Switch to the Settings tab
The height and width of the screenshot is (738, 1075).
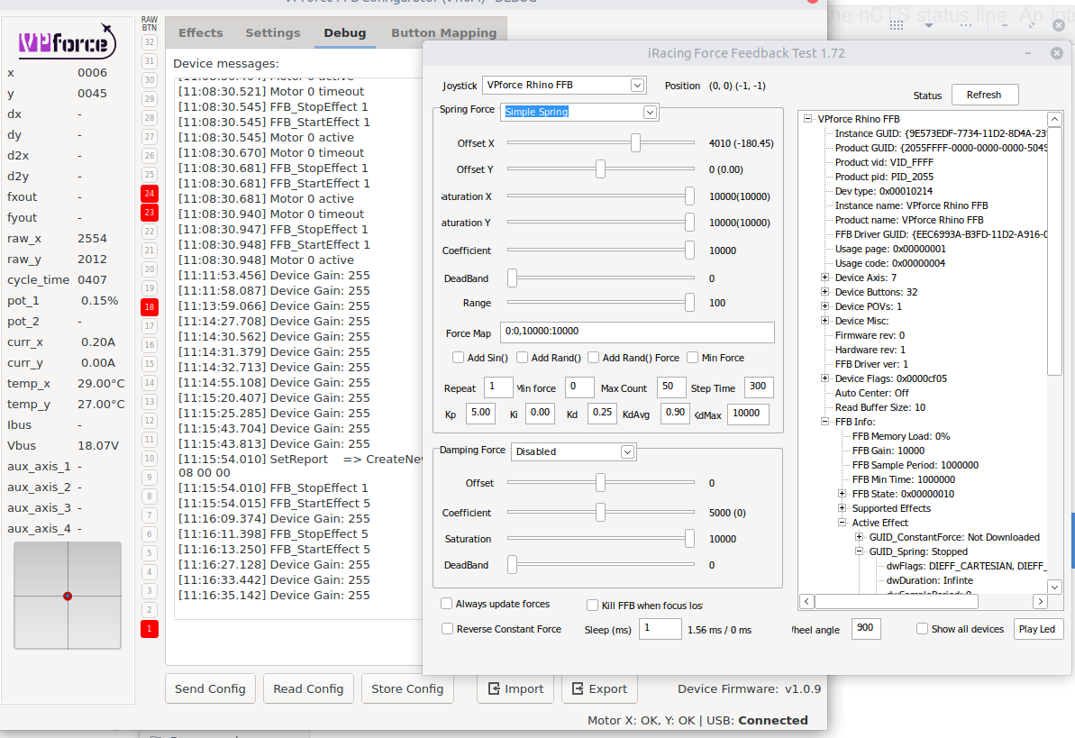tap(273, 33)
